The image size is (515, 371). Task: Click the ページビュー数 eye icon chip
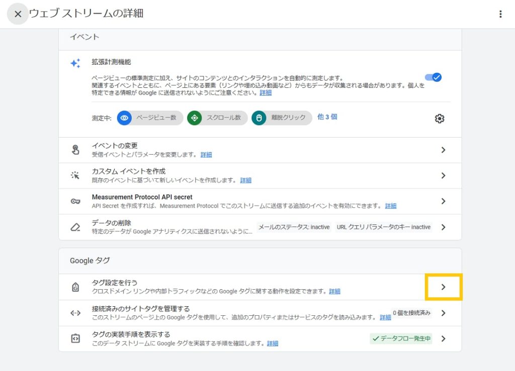(124, 118)
